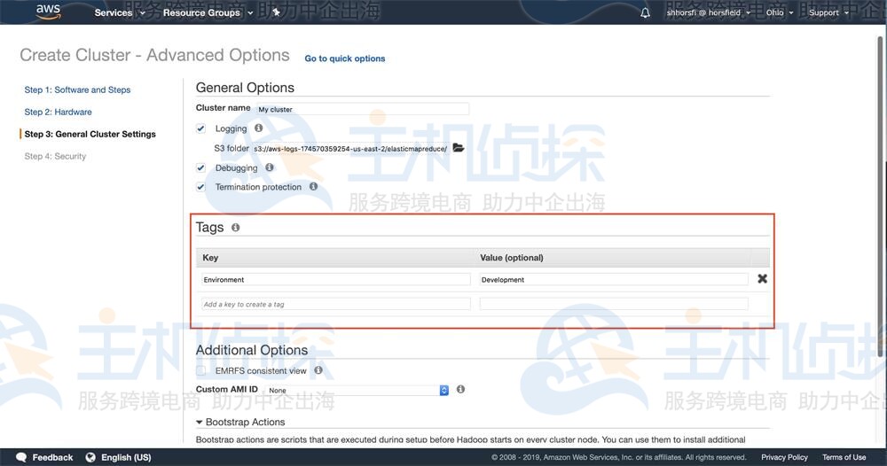This screenshot has width=887, height=466.
Task: Open the Feedback button in footer
Action: 45,457
